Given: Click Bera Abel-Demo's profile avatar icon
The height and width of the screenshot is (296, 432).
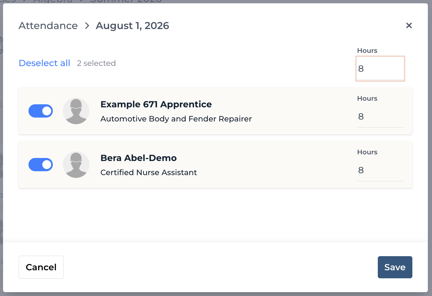Looking at the screenshot, I should 76,165.
